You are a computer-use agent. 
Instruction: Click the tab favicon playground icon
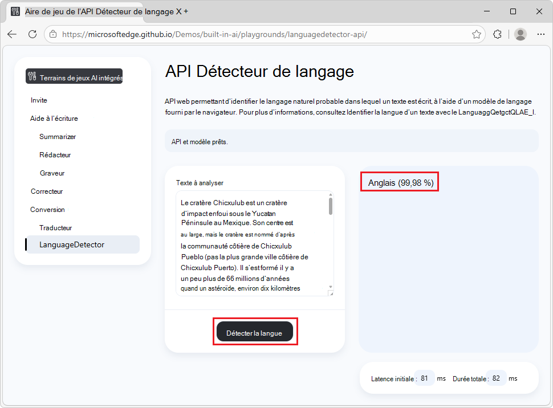tap(15, 11)
